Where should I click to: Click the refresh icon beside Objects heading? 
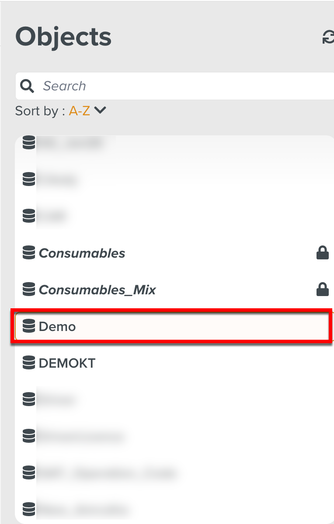coord(328,38)
